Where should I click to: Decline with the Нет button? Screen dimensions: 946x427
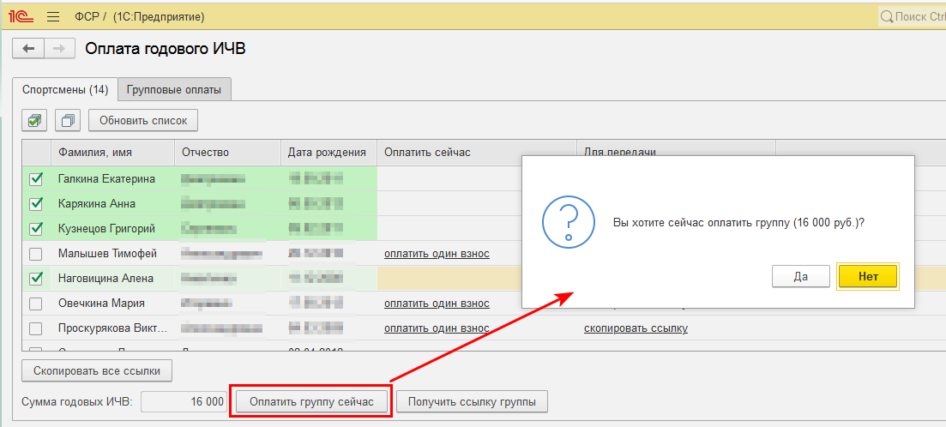[867, 276]
